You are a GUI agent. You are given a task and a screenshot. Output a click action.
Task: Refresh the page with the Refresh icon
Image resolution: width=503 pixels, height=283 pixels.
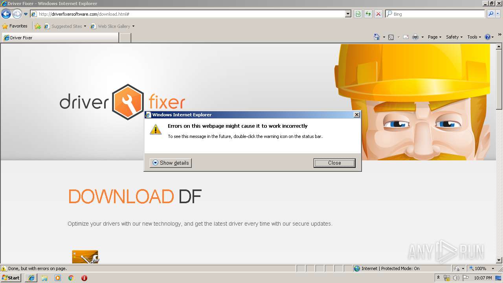tap(368, 14)
